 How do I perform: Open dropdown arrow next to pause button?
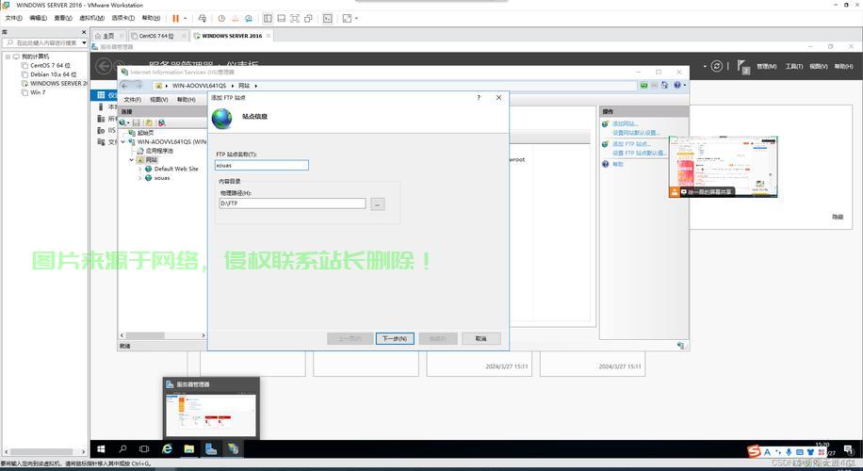pos(185,18)
